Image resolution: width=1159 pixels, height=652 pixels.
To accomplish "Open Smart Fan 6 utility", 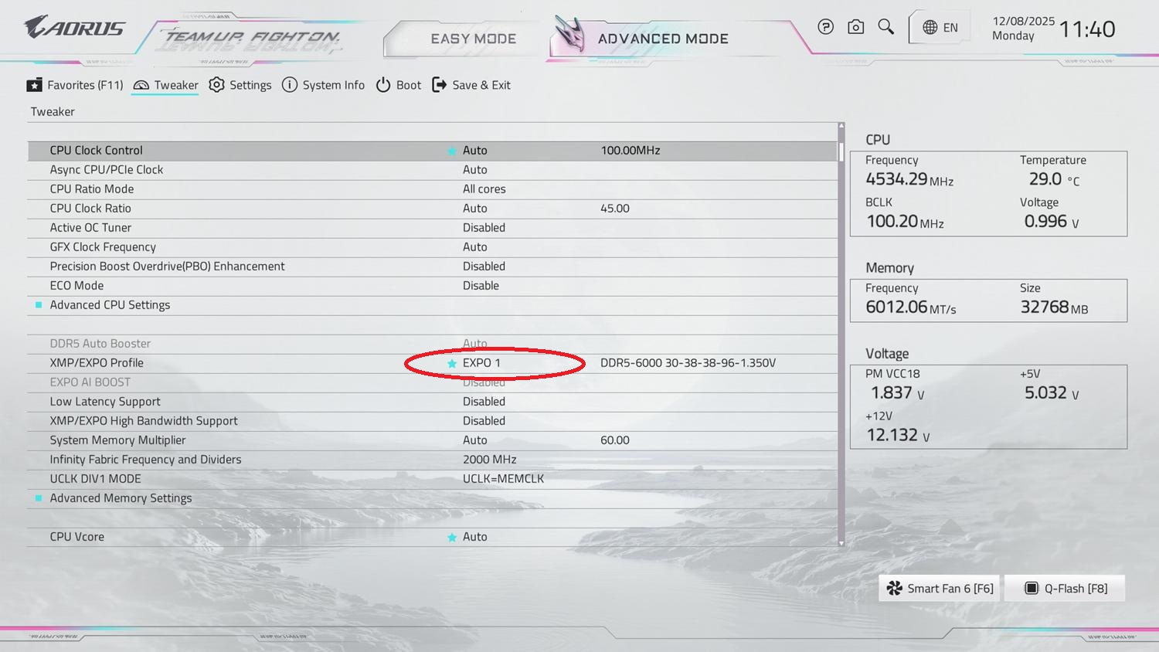I will pyautogui.click(x=940, y=589).
